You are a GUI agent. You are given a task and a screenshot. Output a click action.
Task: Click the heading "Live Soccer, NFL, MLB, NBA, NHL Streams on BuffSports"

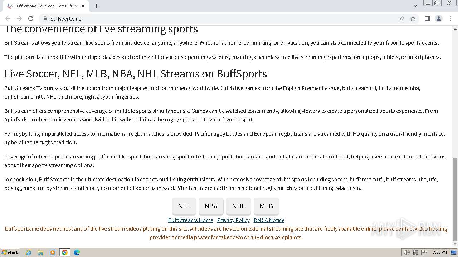click(136, 74)
